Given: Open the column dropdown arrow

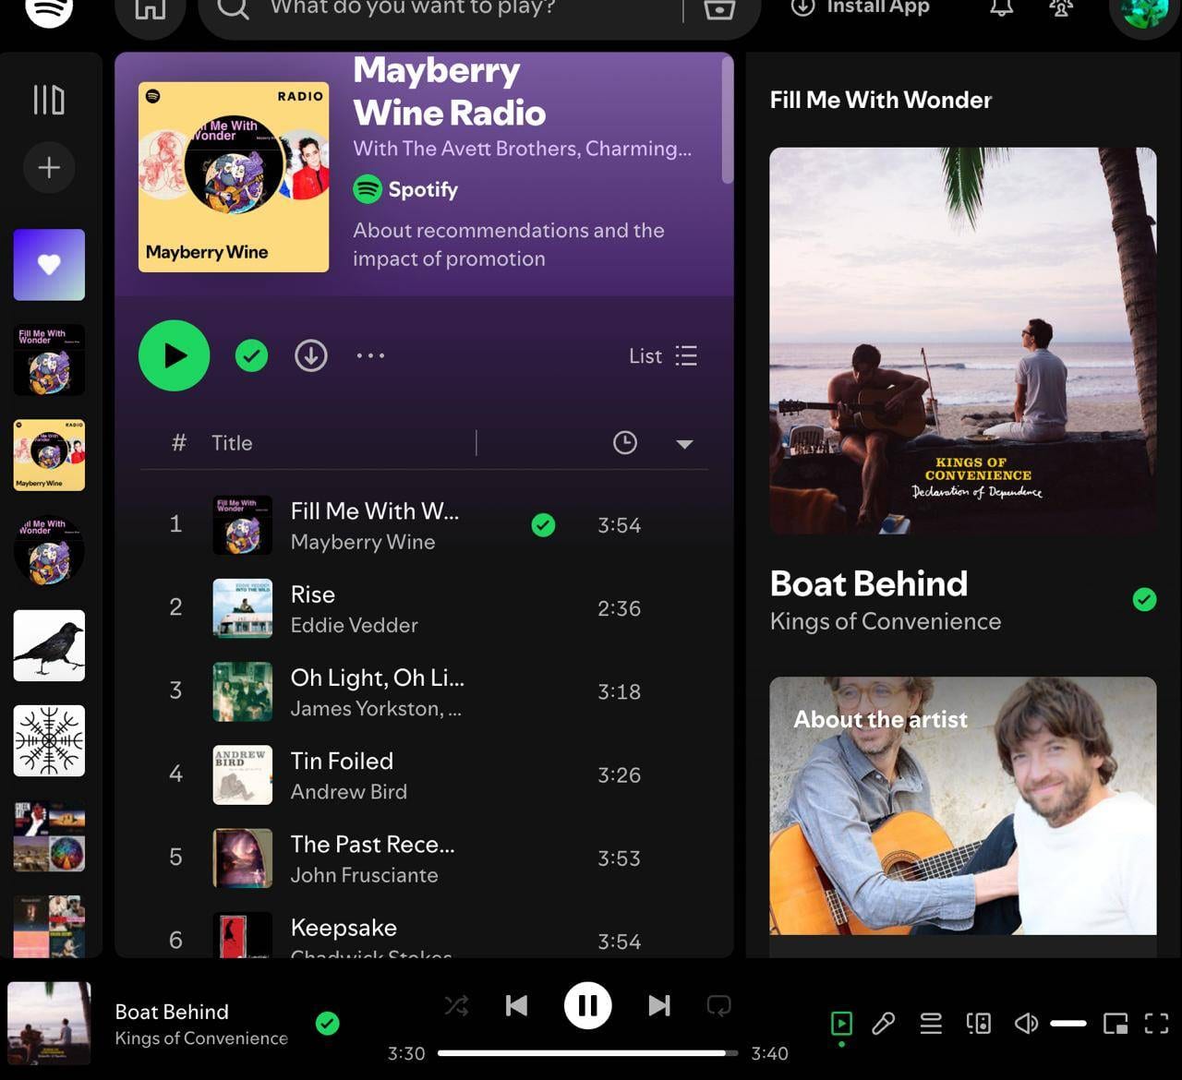Looking at the screenshot, I should point(684,444).
